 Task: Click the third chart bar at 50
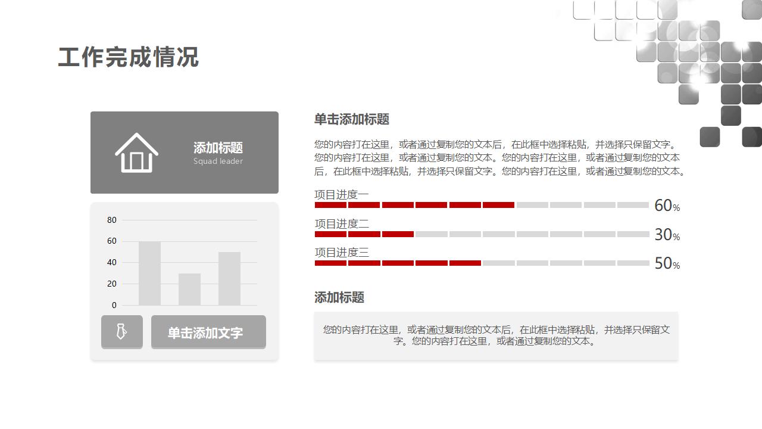coord(229,278)
